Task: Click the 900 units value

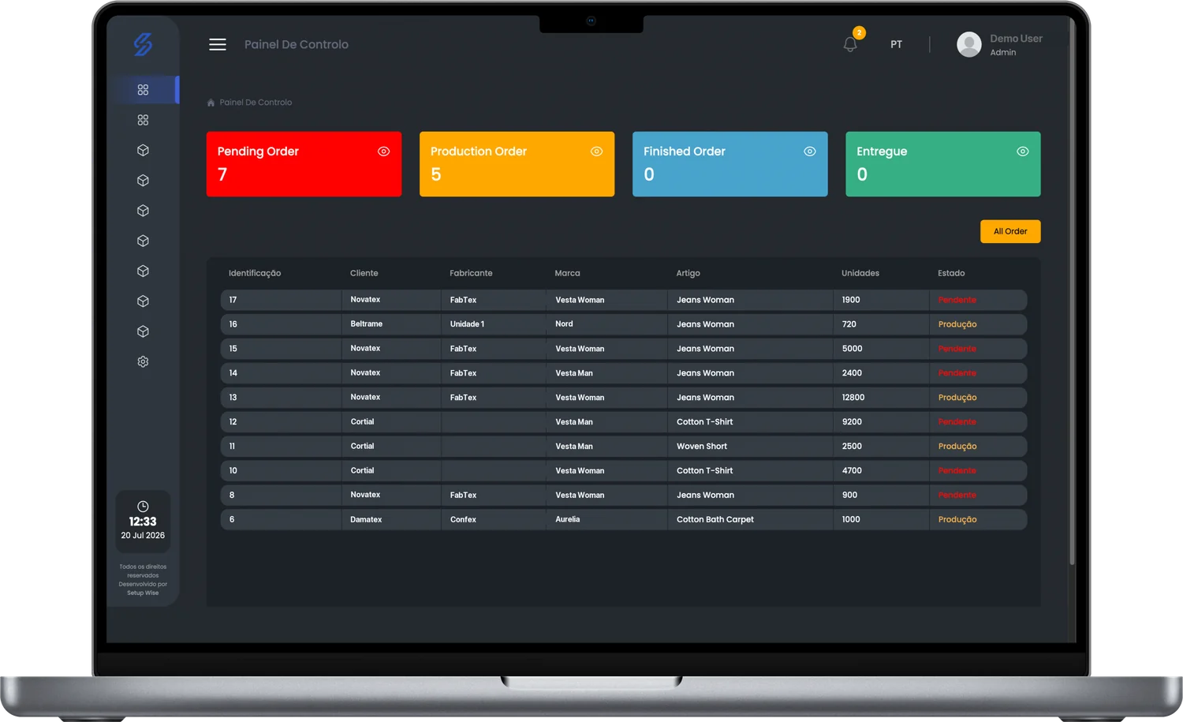Action: pos(849,496)
